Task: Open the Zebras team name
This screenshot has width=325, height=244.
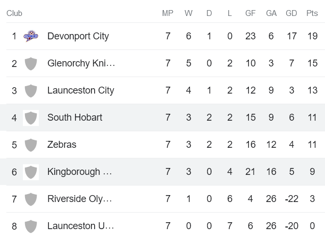Action: [62, 145]
